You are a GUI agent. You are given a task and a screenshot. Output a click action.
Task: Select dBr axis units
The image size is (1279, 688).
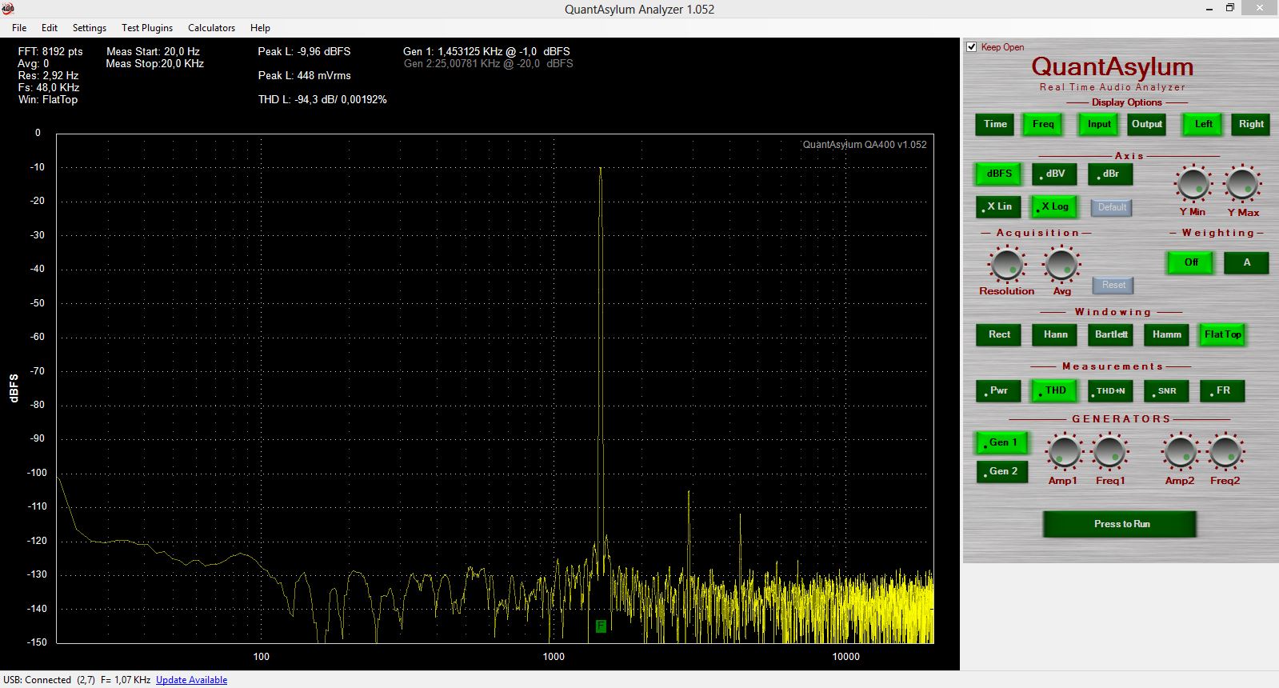1110,174
